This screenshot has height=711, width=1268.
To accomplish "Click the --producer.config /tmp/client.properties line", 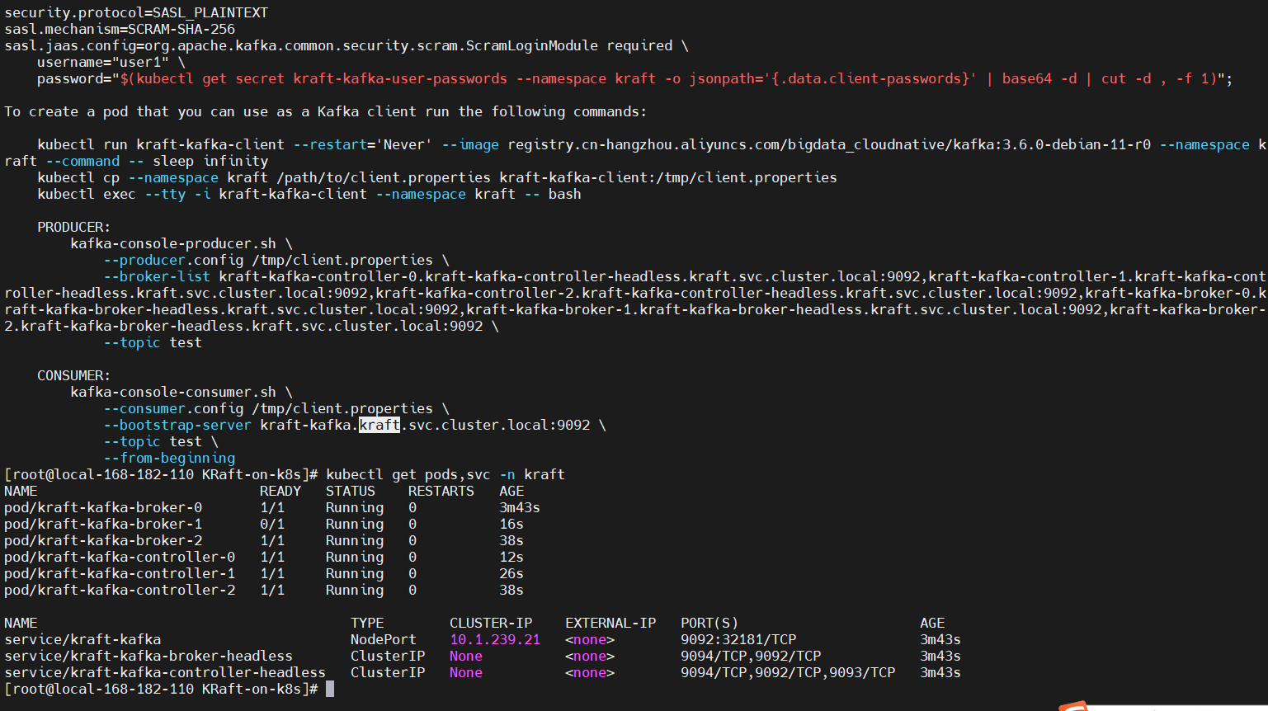I will (276, 261).
